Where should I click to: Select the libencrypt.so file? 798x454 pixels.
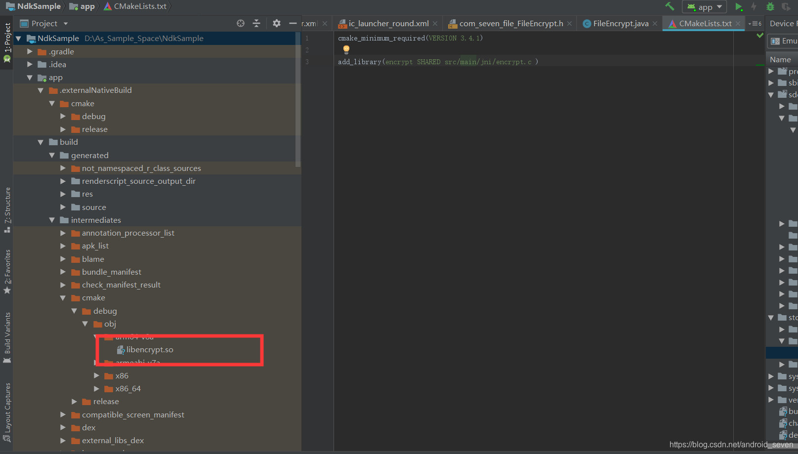[x=150, y=350]
